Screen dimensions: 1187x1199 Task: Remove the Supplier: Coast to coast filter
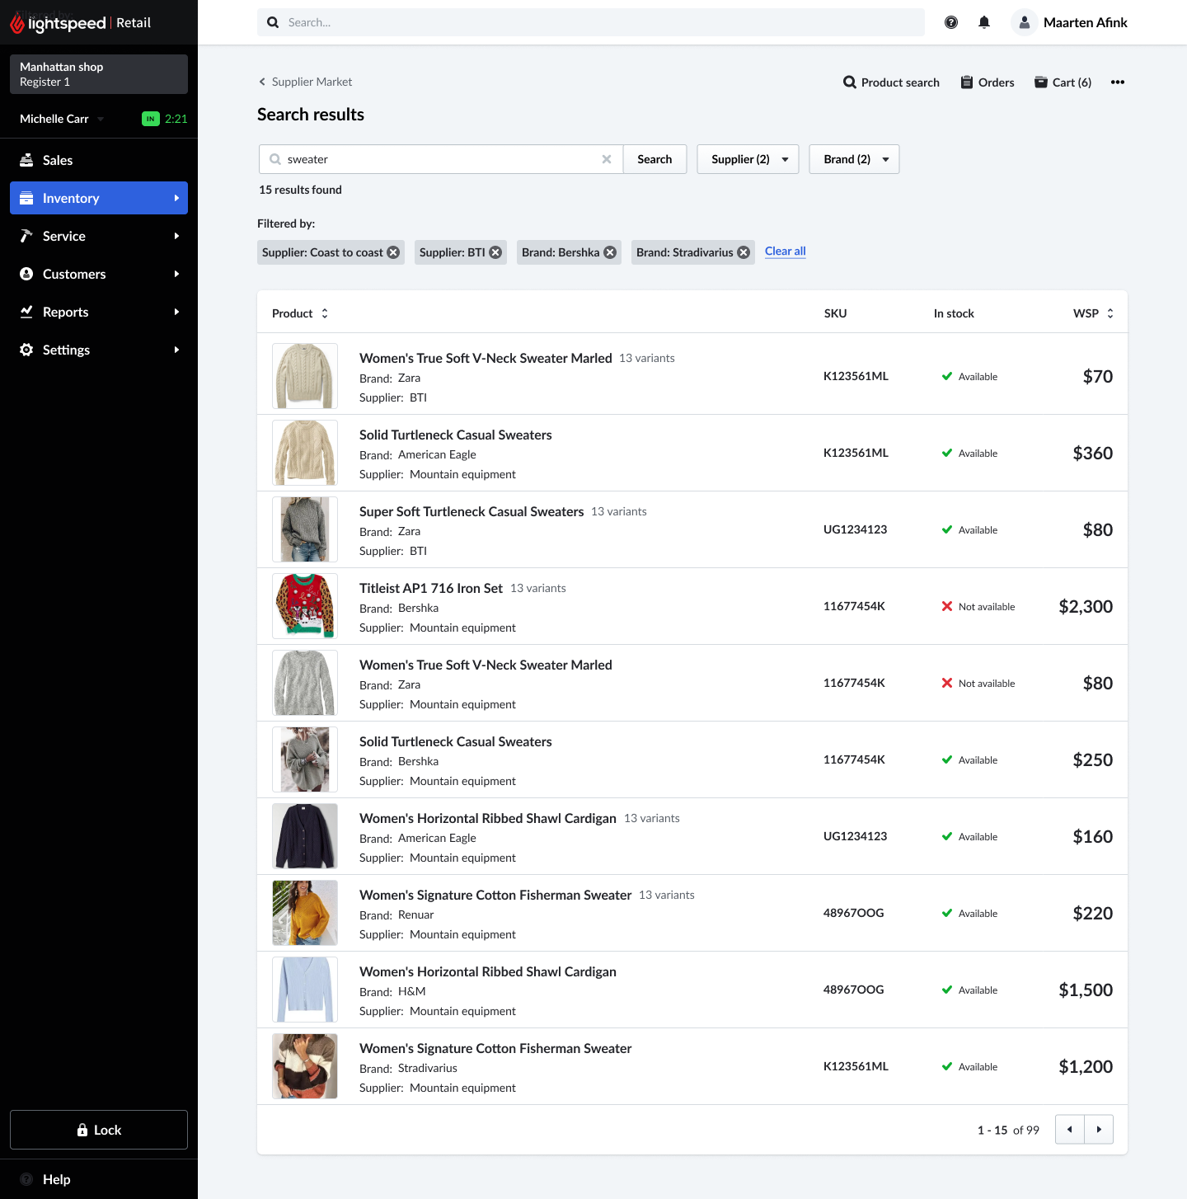point(393,252)
